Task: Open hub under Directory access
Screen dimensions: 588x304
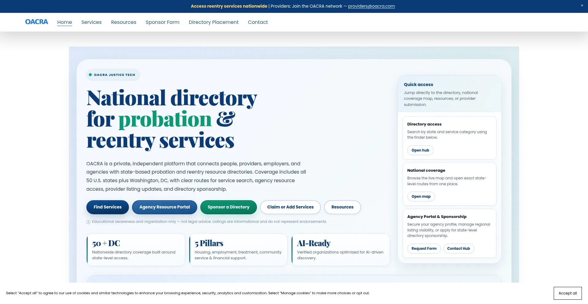Action: (x=420, y=150)
